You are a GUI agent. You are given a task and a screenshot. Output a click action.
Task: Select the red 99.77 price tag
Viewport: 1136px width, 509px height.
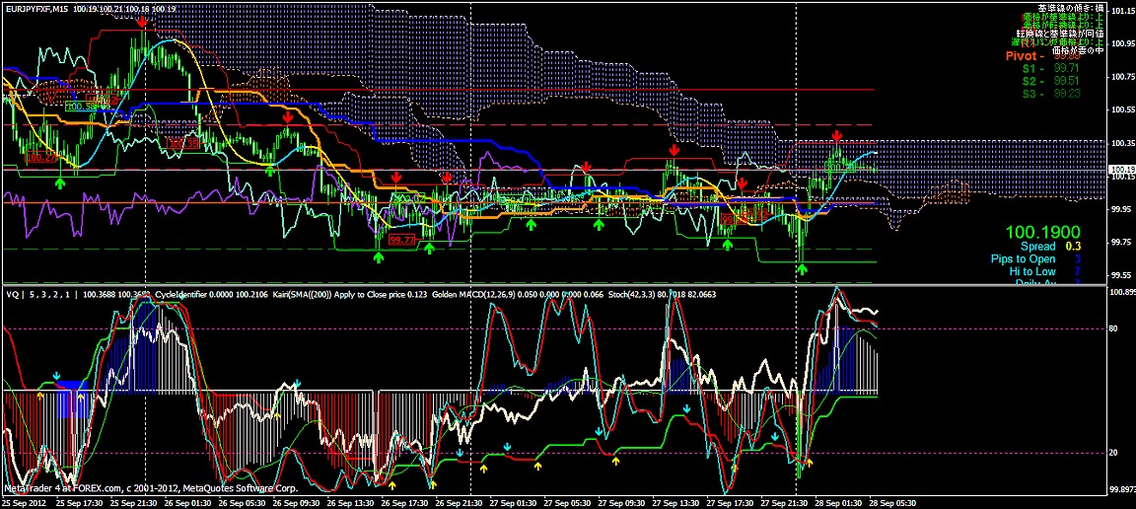click(402, 240)
